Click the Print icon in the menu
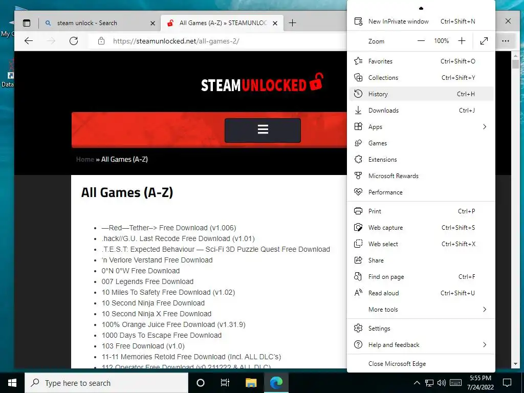Screen dimensions: 524x393 click(x=358, y=211)
